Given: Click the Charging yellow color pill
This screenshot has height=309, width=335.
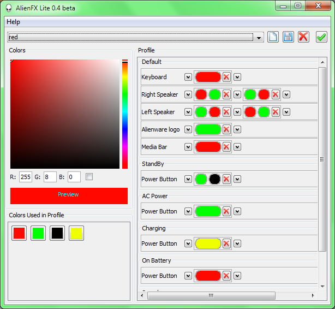Looking at the screenshot, I should pos(208,243).
